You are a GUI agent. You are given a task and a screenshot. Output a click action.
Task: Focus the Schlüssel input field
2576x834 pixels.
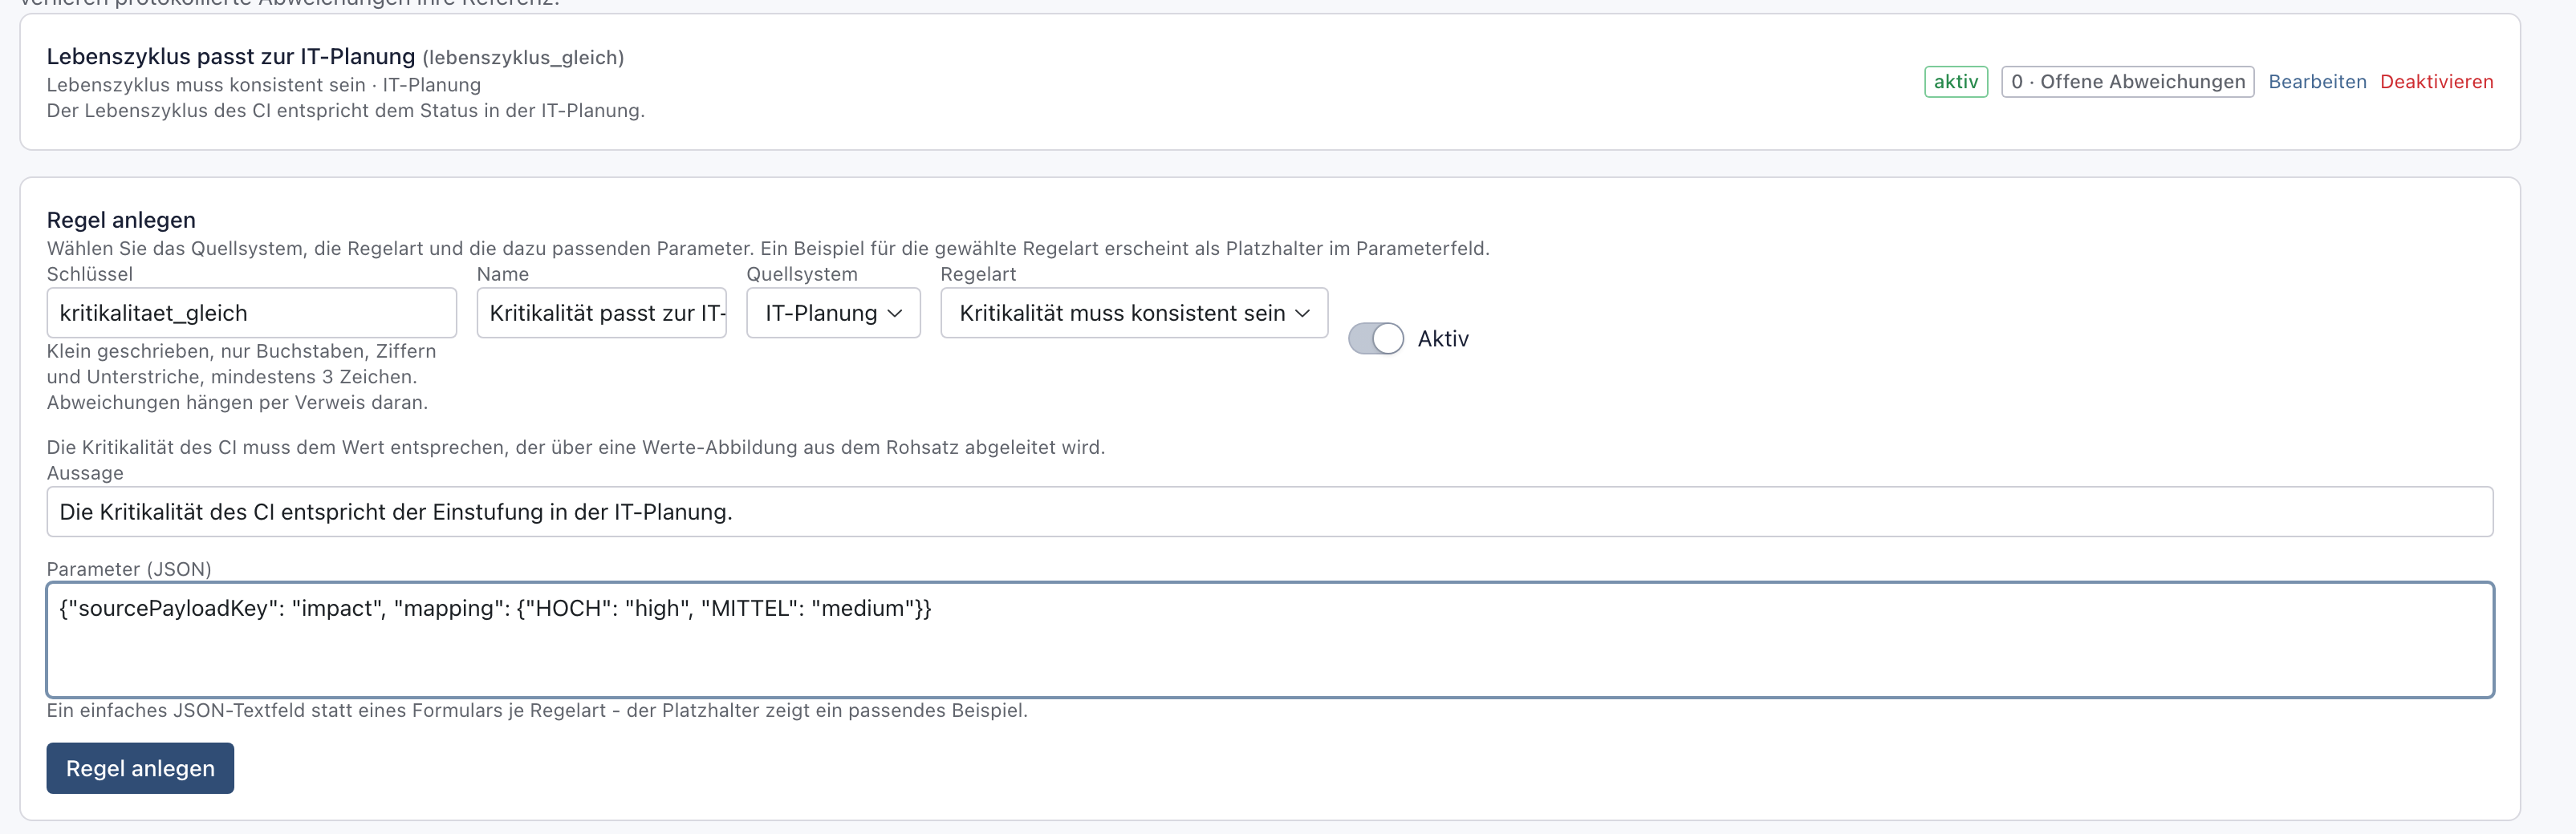click(x=252, y=313)
